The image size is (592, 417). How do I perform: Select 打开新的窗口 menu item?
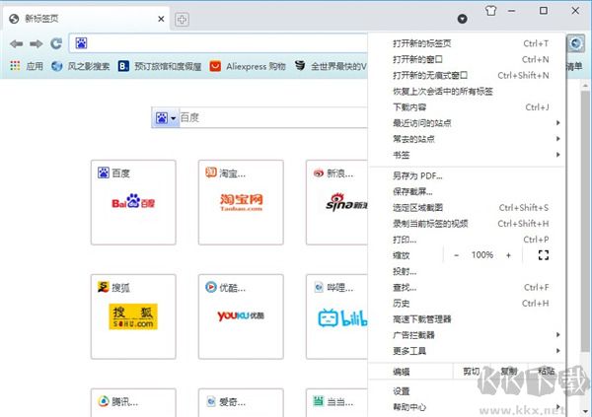click(x=467, y=59)
